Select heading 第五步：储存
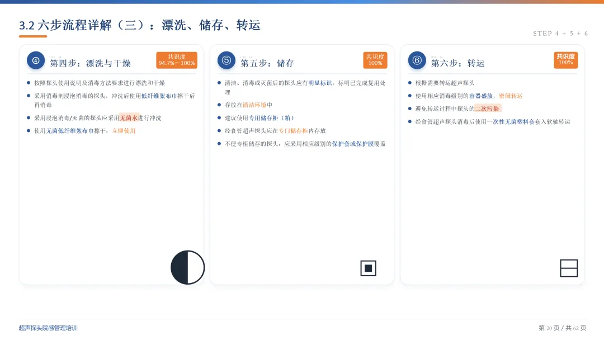604x340 pixels. pos(267,63)
